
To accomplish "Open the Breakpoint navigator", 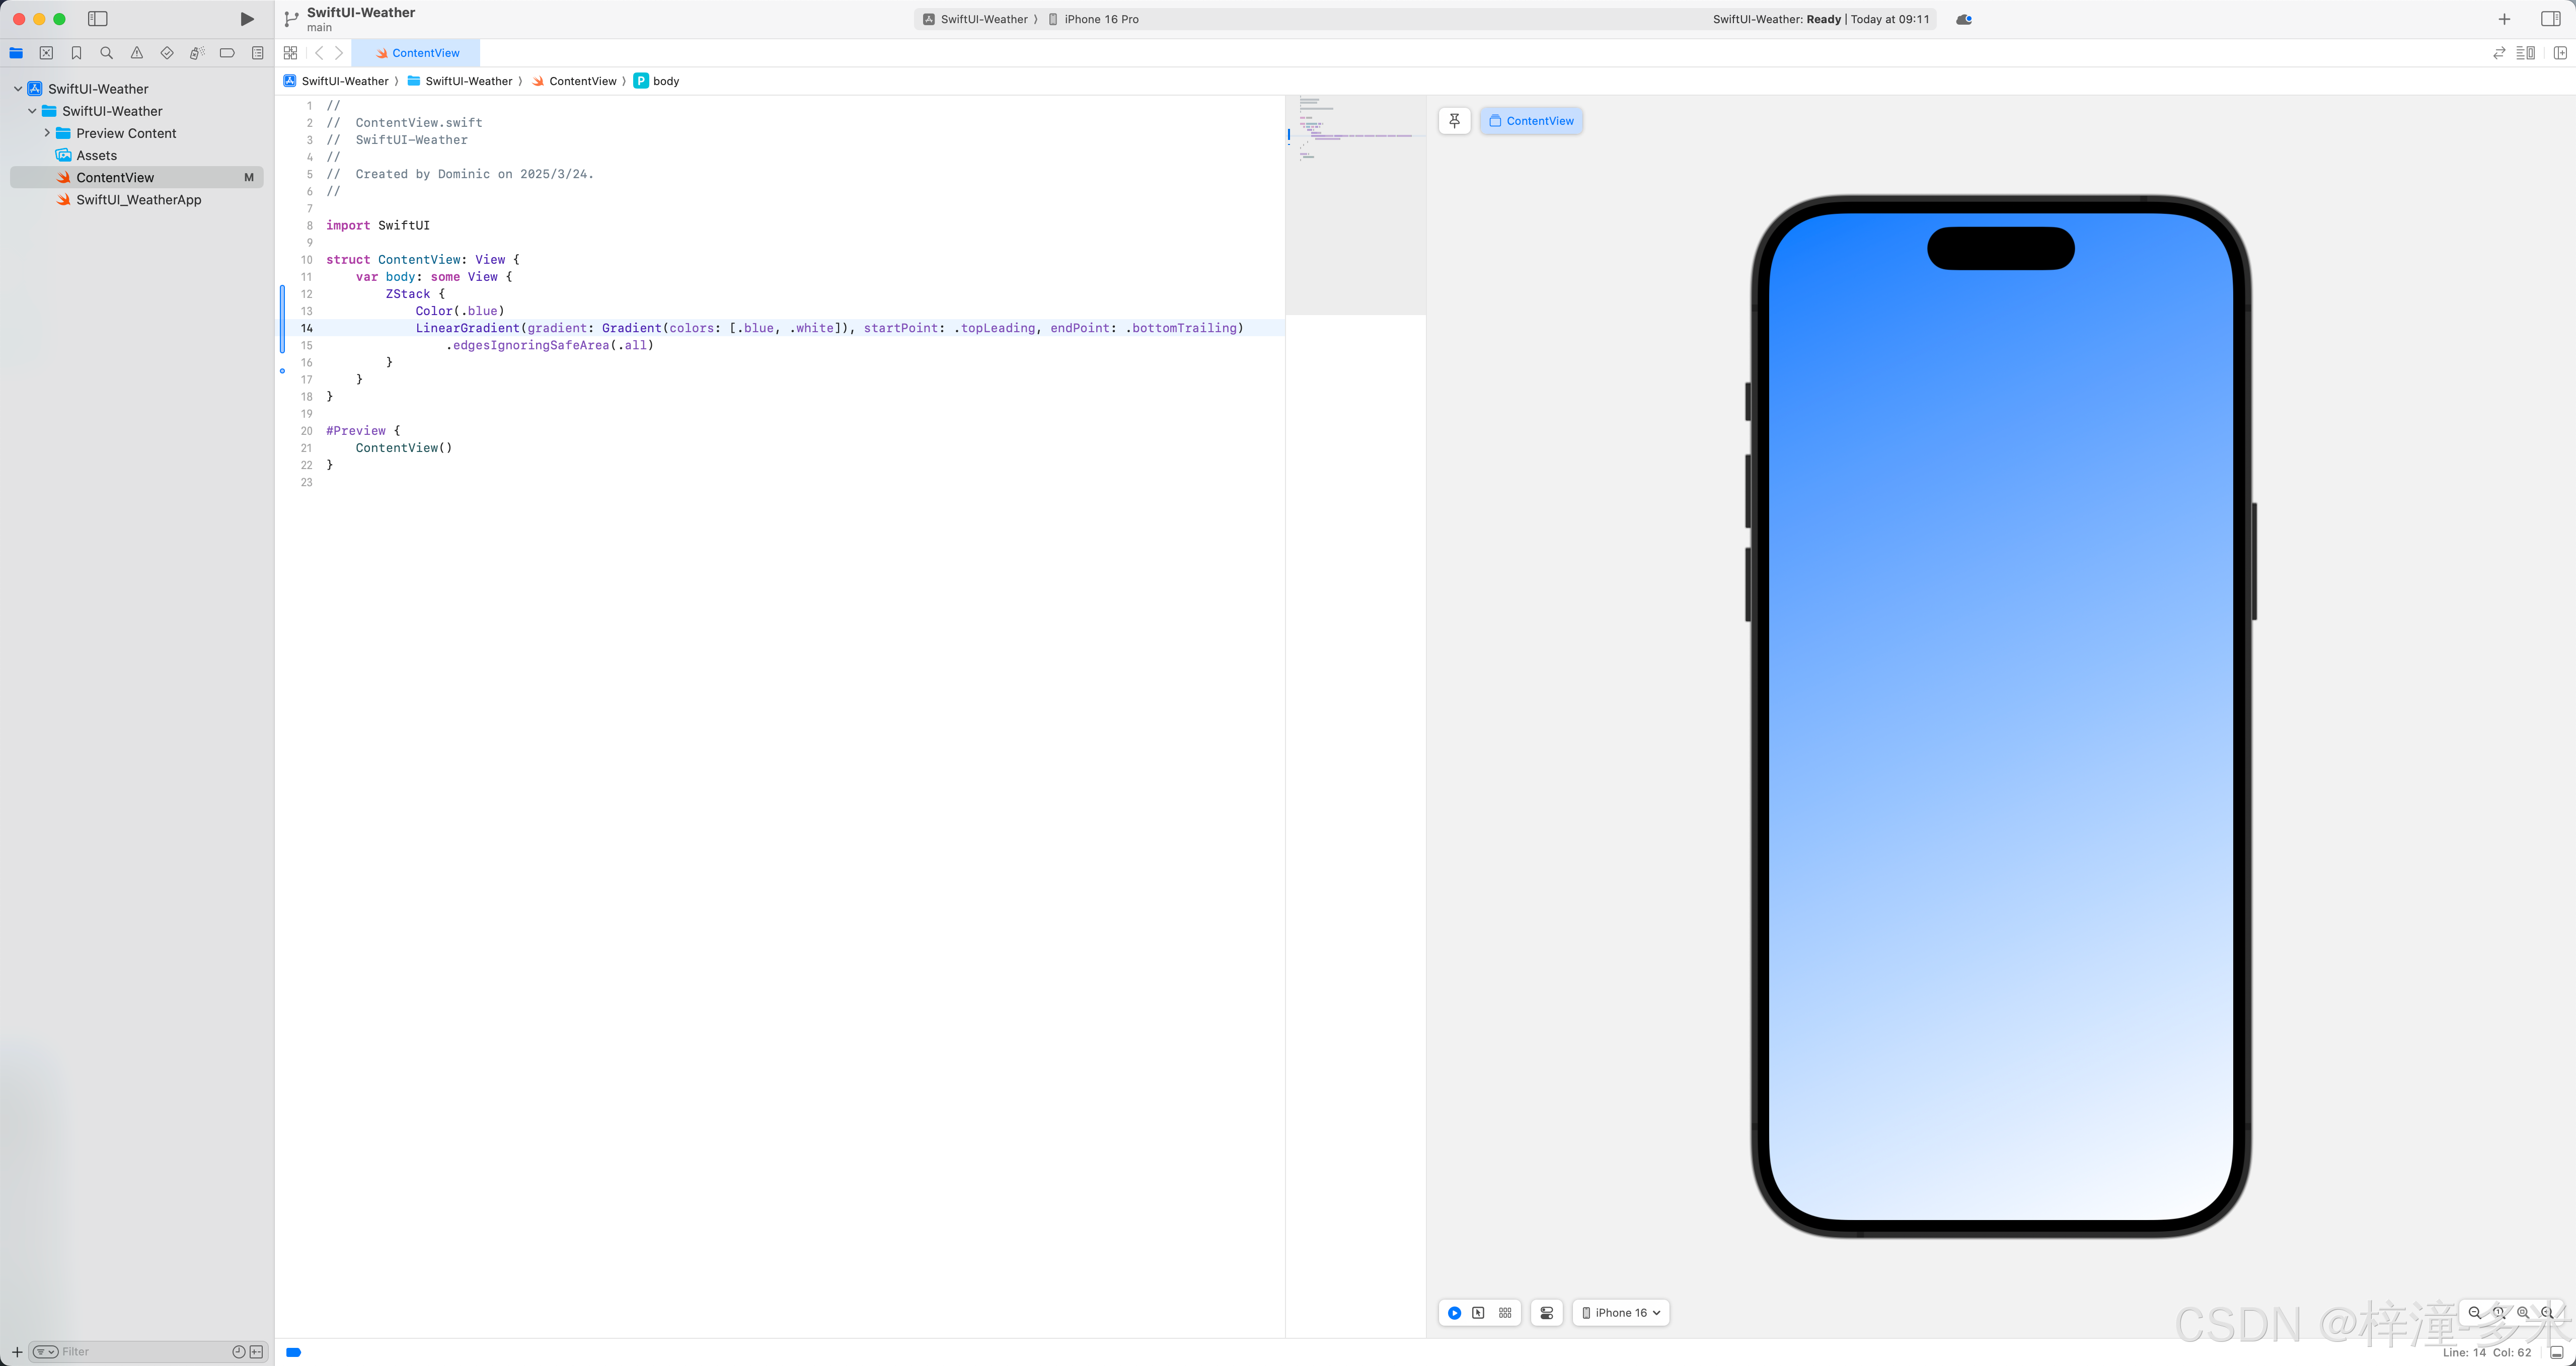I will (x=227, y=53).
